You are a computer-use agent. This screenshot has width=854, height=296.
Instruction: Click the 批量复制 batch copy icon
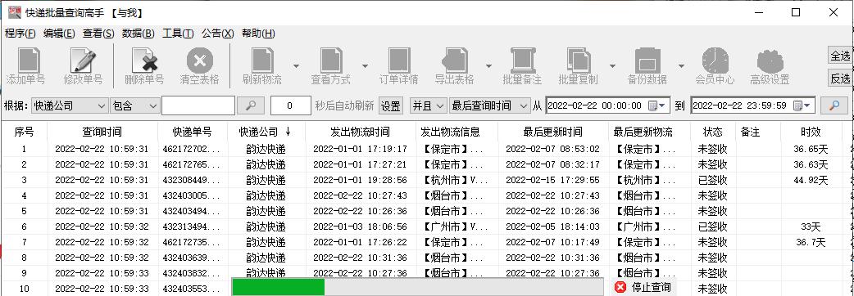pyautogui.click(x=578, y=61)
